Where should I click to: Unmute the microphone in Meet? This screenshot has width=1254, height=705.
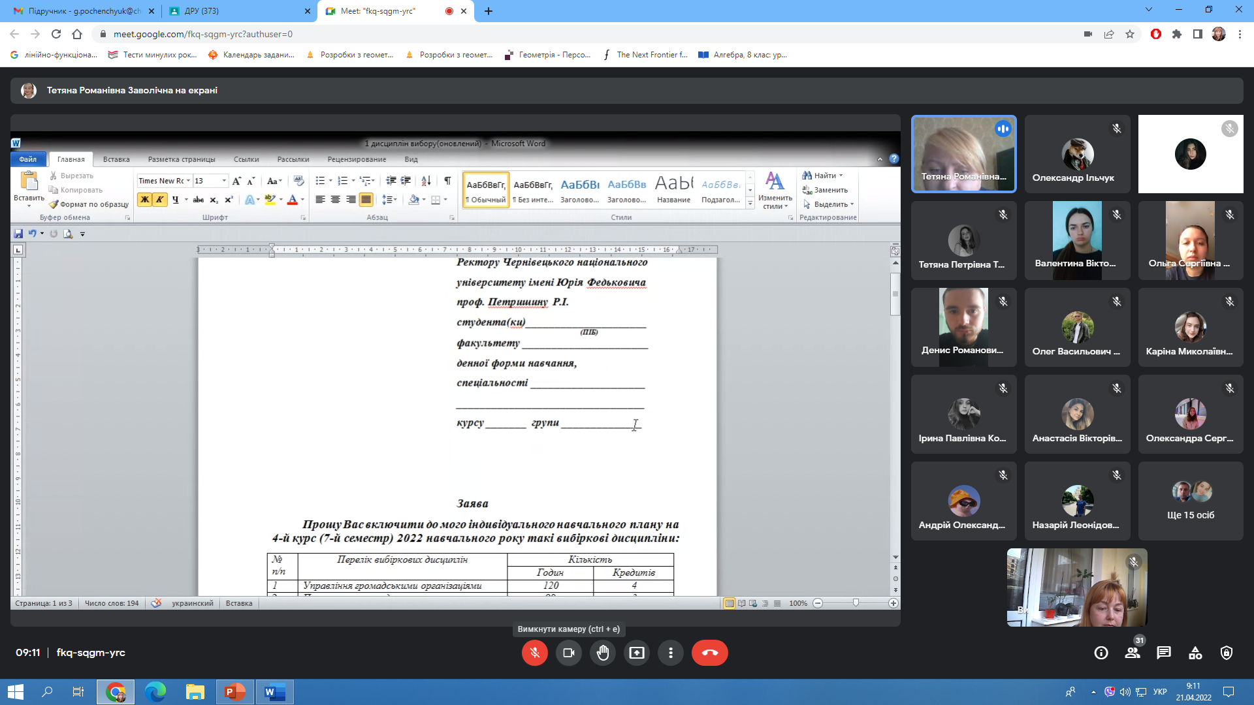(x=534, y=653)
